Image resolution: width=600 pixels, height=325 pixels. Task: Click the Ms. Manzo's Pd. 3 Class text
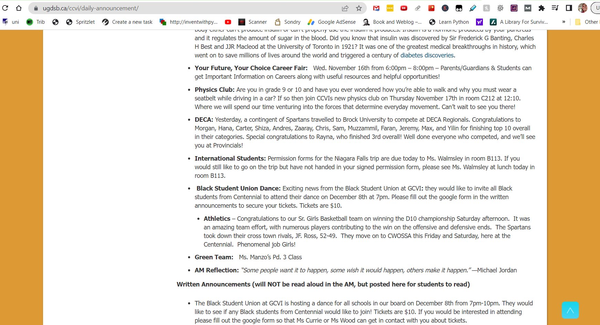coord(270,257)
